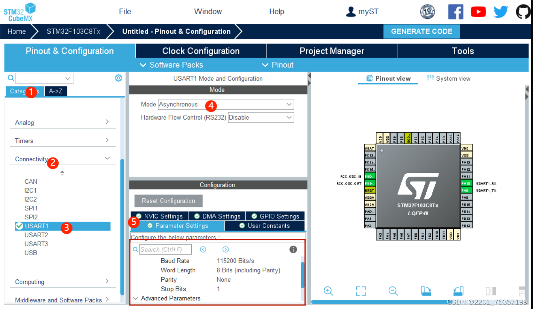This screenshot has height=309, width=533.
Task: Open the Facebook link icon
Action: tap(456, 12)
